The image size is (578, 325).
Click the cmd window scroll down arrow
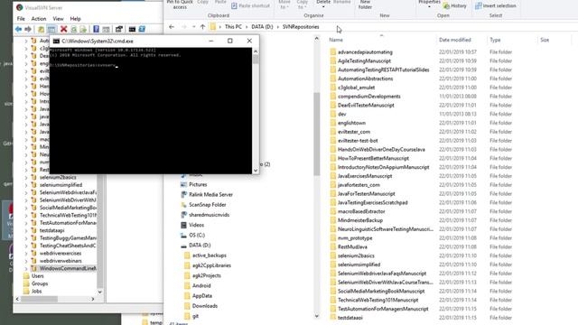click(256, 171)
